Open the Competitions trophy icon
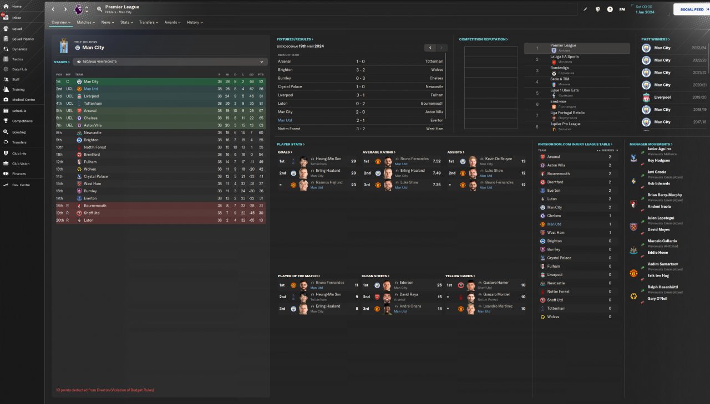Image resolution: width=710 pixels, height=404 pixels. [x=6, y=121]
